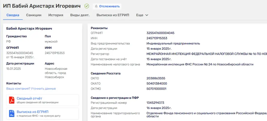Click the name Бабий Аристарх Игоревич in left card

29,28
